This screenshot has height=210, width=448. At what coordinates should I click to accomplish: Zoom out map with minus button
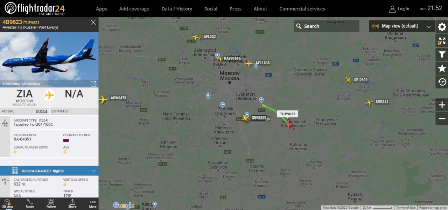point(442,118)
